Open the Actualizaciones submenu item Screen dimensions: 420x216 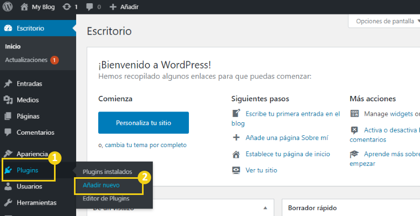tap(26, 60)
